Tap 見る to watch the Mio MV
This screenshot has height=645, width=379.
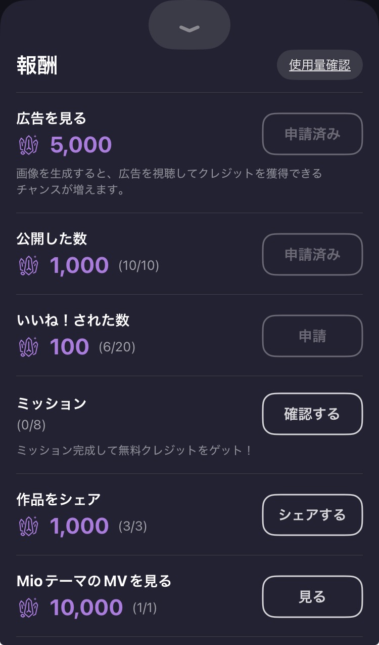pyautogui.click(x=312, y=596)
